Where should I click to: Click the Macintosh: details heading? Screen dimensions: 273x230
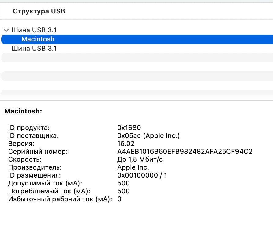click(x=23, y=111)
